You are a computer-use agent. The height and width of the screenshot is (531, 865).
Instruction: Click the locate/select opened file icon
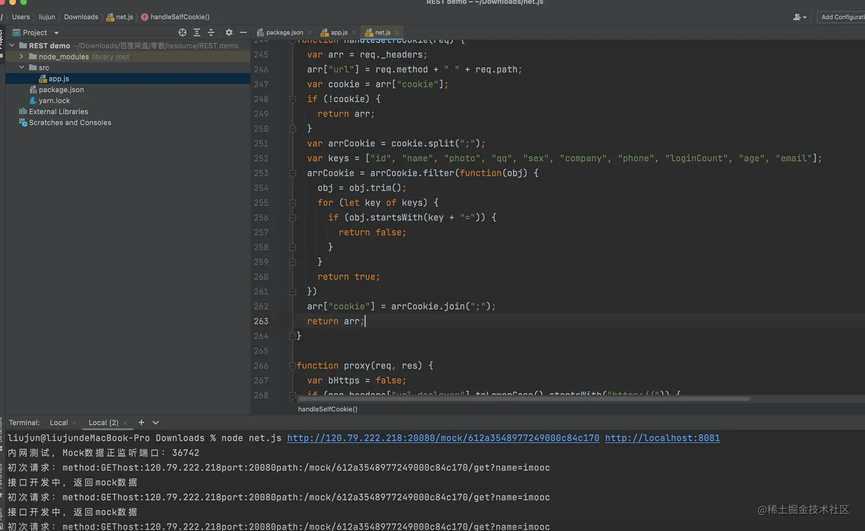pyautogui.click(x=182, y=33)
